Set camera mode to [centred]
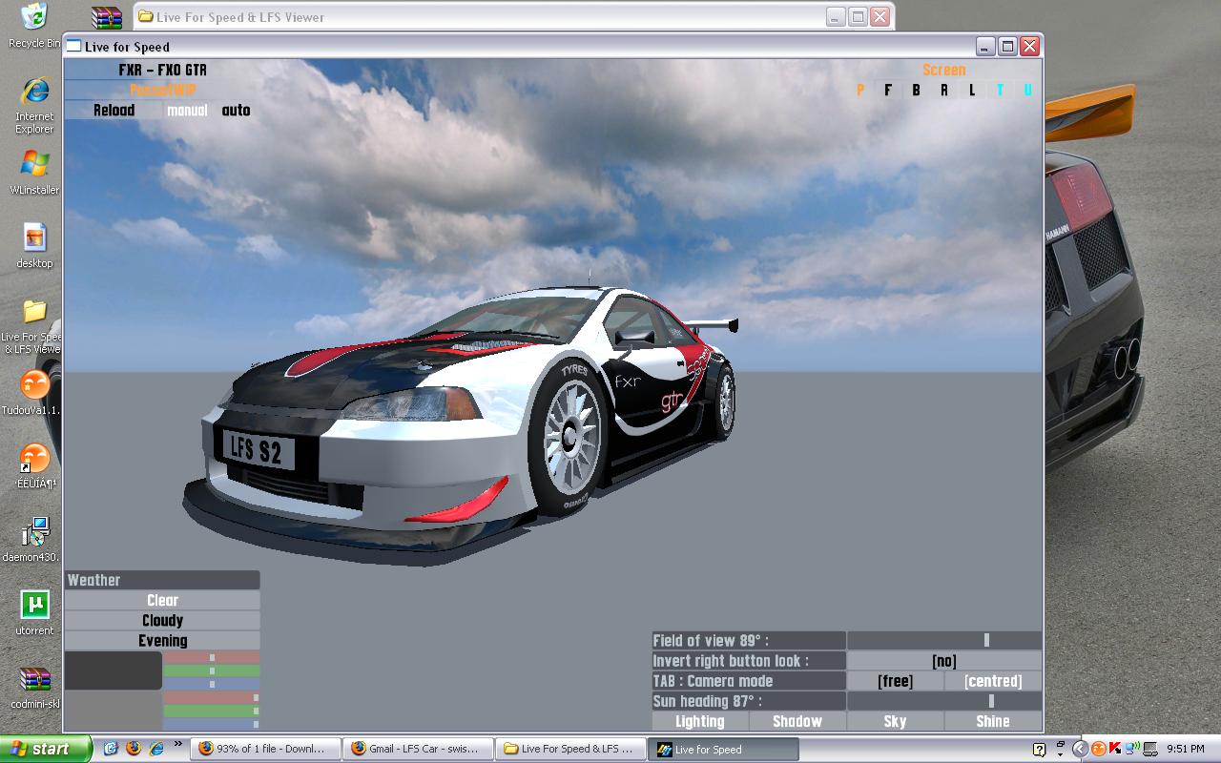1221x763 pixels. [x=993, y=681]
